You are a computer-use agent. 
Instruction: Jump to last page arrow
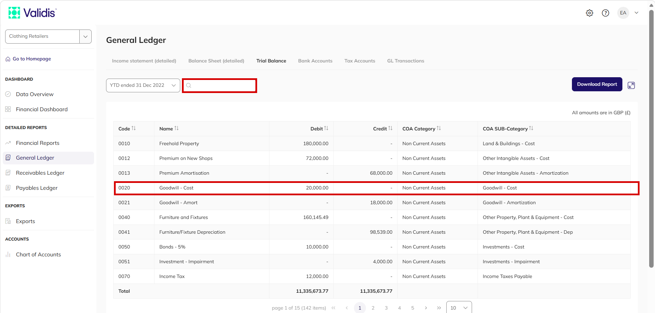click(x=439, y=308)
